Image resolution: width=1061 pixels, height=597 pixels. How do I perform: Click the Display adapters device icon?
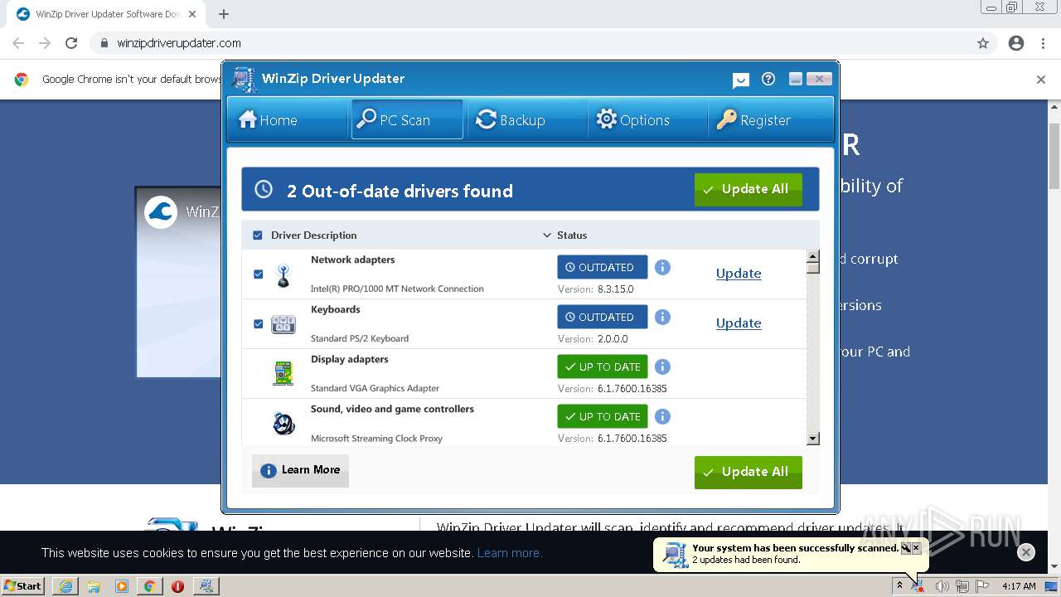[x=283, y=373]
